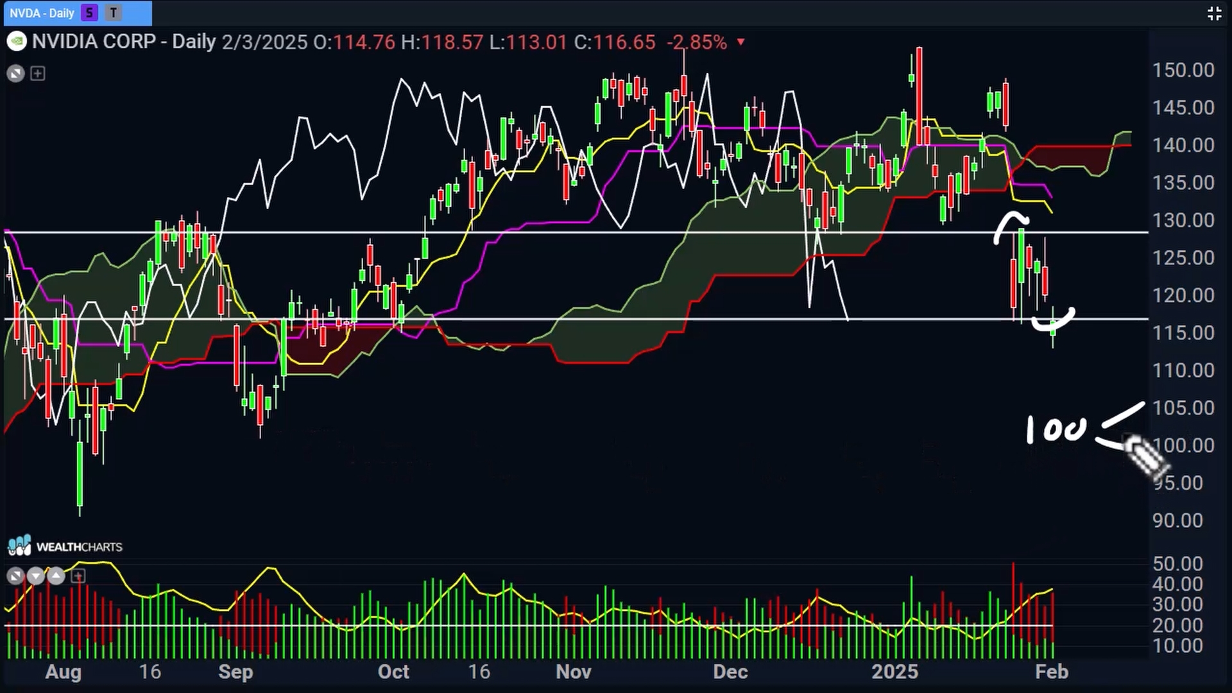Click the WealthCharts logo
The image size is (1232, 693).
pyautogui.click(x=65, y=546)
